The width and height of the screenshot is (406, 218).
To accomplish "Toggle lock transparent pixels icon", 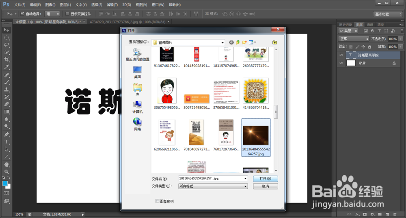I will pos(351,47).
